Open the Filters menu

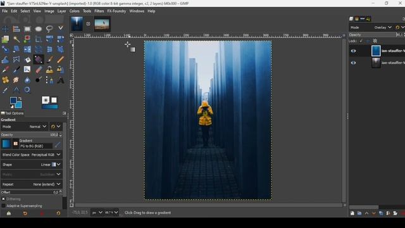click(x=99, y=11)
